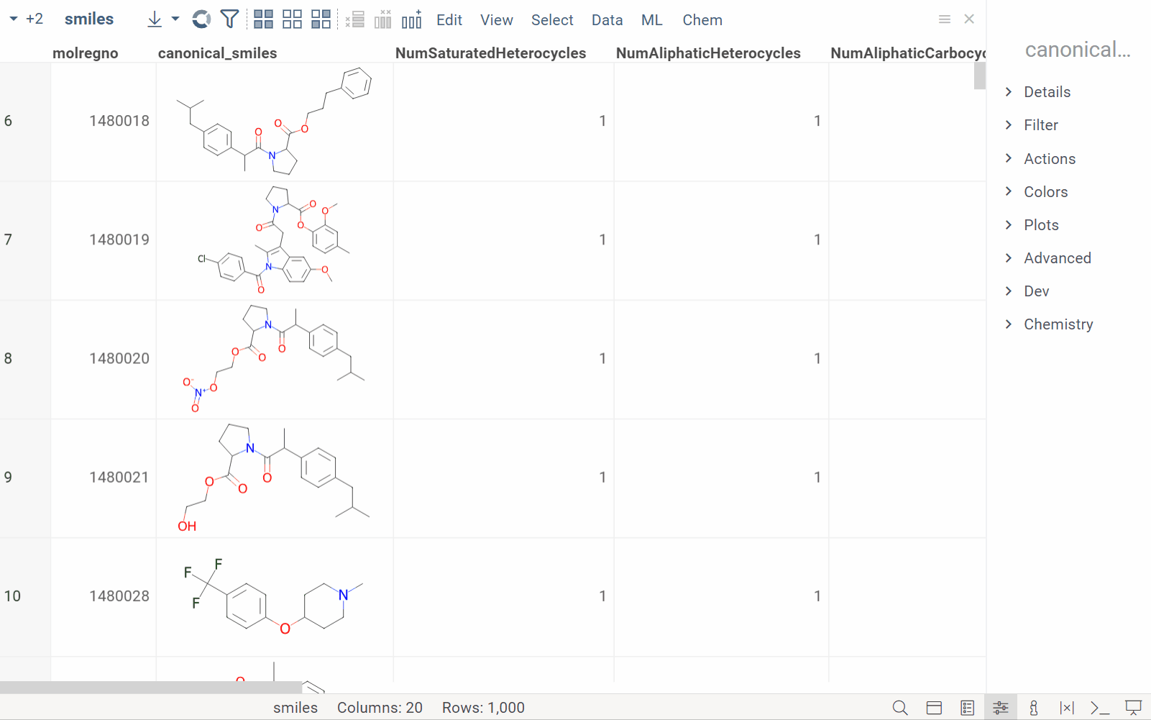Screen dimensions: 1151x720
Task: Click the download icon in the toolbar
Action: click(155, 19)
